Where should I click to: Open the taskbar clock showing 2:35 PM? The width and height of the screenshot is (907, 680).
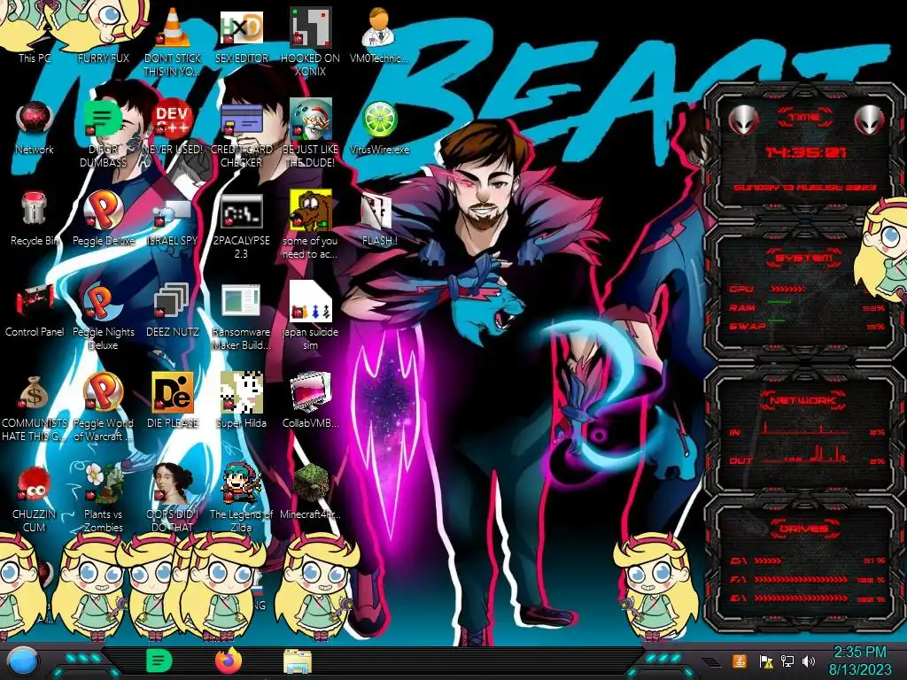859,661
